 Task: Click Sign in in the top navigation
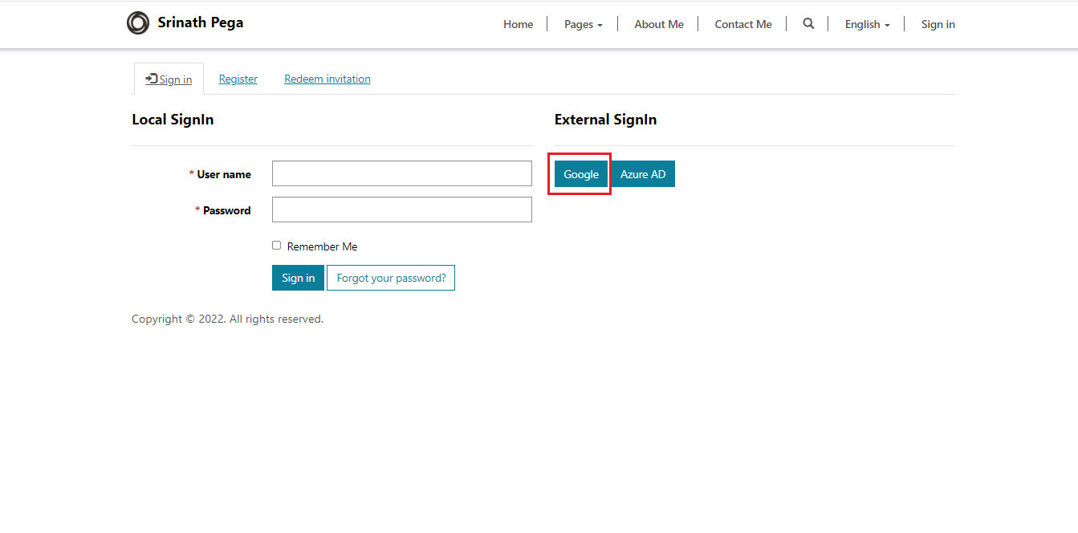(938, 25)
